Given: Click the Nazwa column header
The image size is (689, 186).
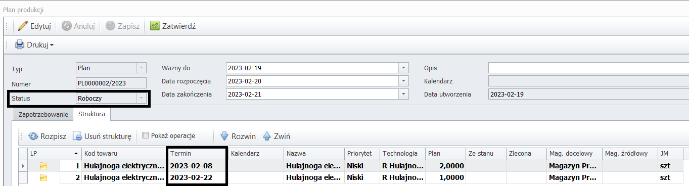Looking at the screenshot, I should coord(313,153).
